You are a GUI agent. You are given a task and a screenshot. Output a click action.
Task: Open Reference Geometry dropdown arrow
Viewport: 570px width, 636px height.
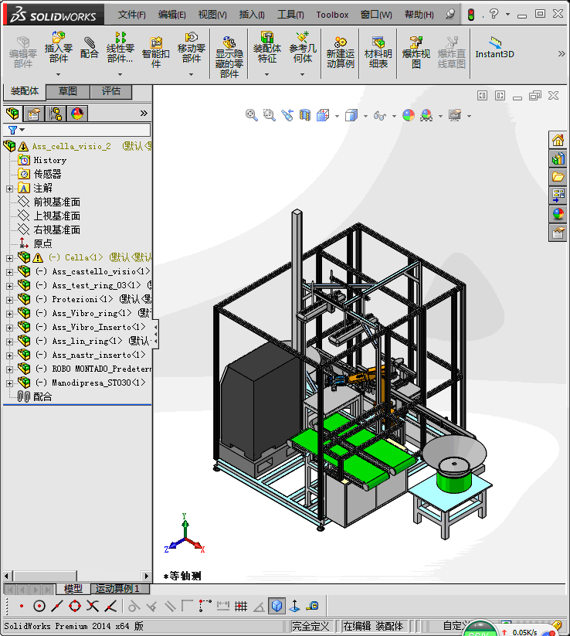302,74
